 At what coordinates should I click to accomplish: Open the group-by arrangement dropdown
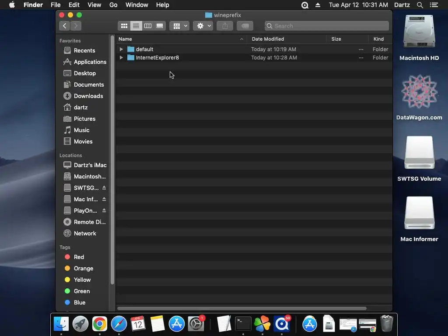pyautogui.click(x=179, y=26)
